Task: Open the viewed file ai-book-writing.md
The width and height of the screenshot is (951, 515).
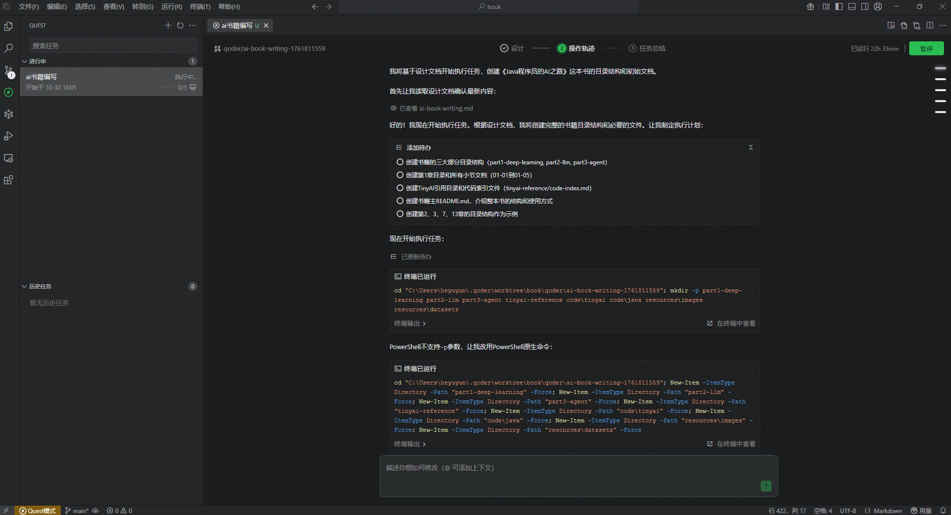Action: (446, 108)
